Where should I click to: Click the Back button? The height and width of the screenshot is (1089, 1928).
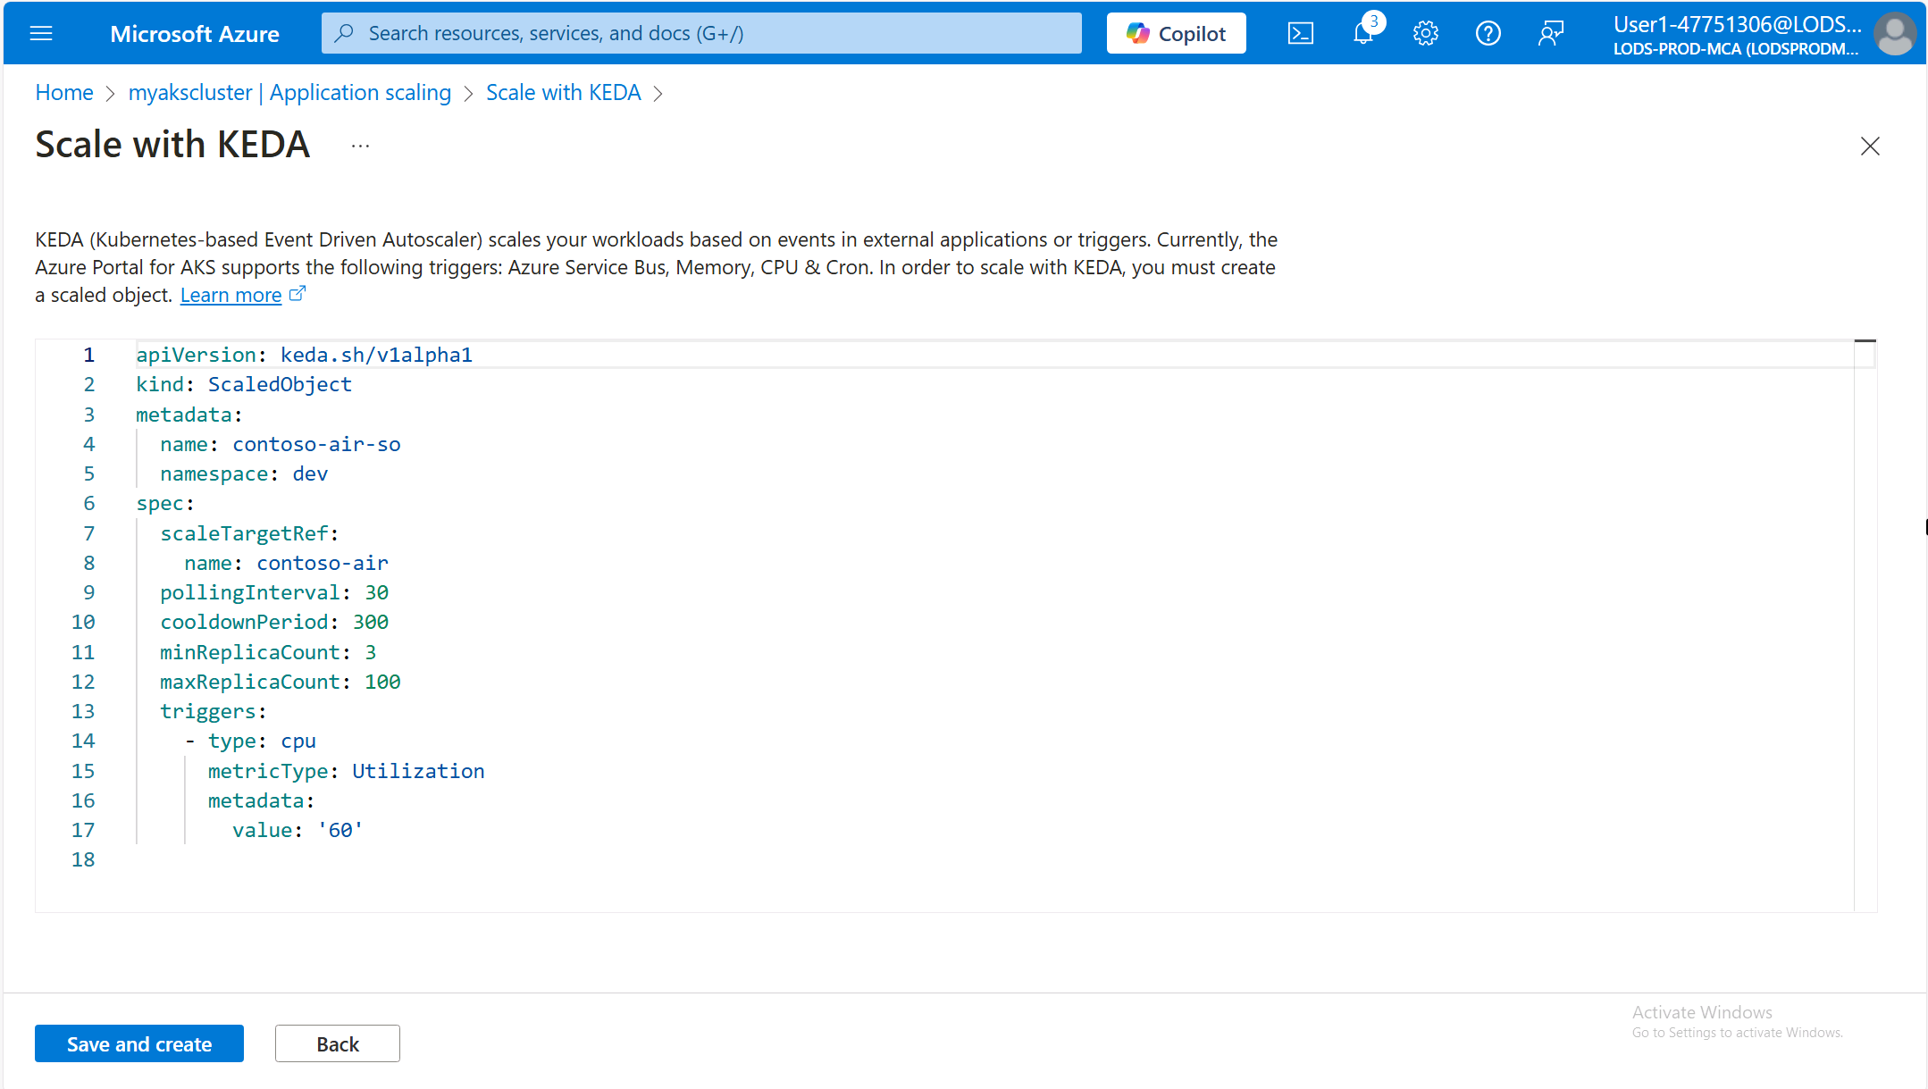pos(336,1043)
